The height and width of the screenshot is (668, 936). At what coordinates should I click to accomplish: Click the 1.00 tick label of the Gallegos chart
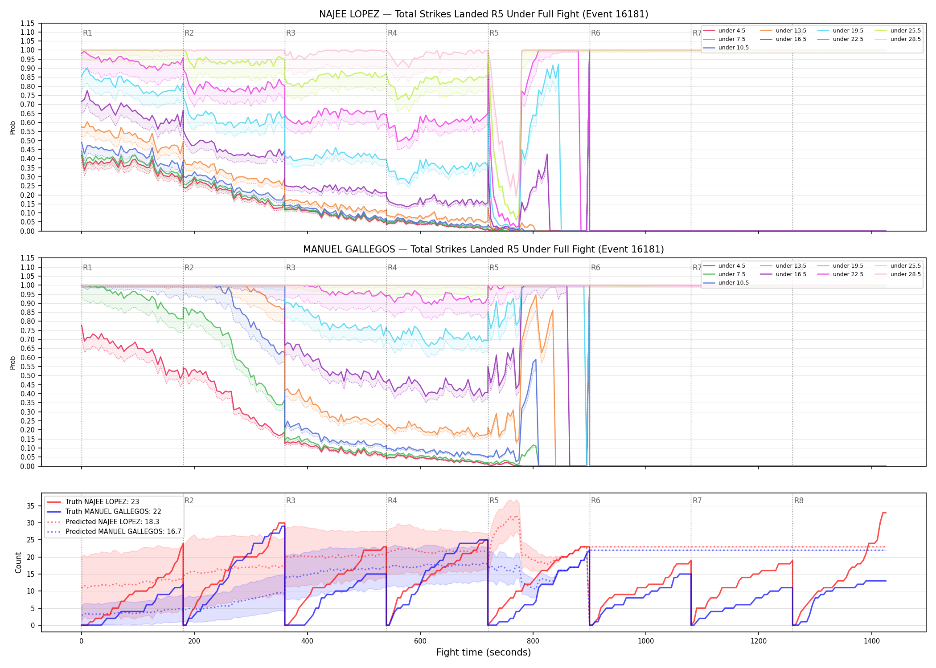[x=28, y=285]
